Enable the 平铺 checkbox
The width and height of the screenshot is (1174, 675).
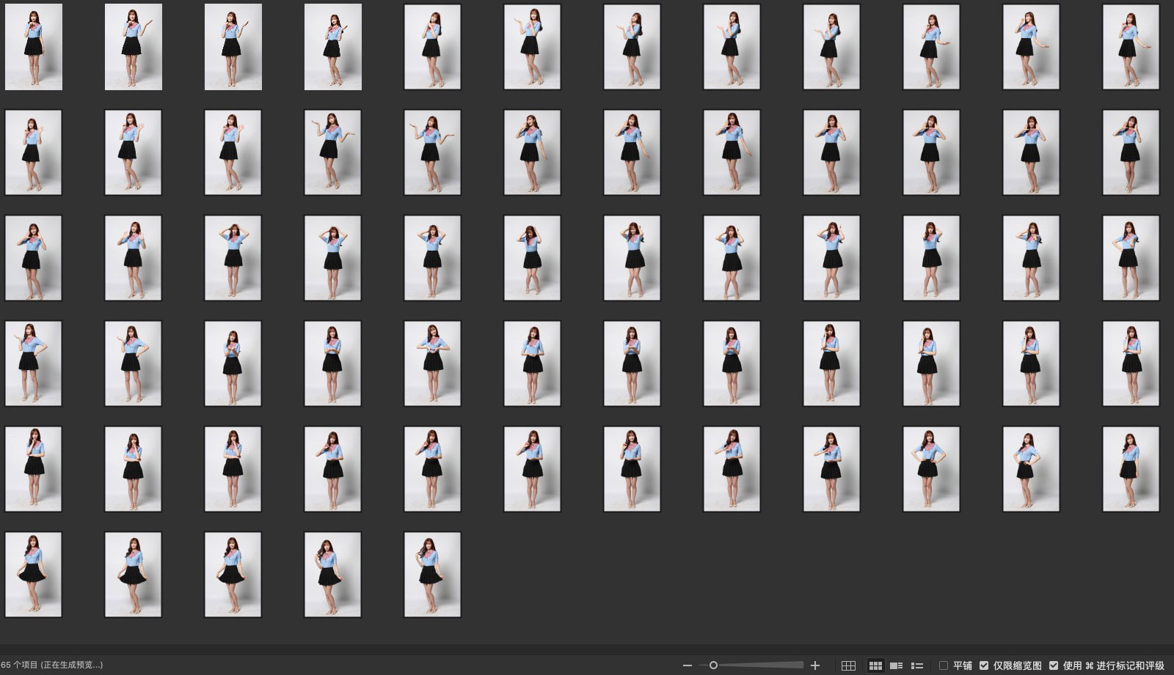point(944,665)
